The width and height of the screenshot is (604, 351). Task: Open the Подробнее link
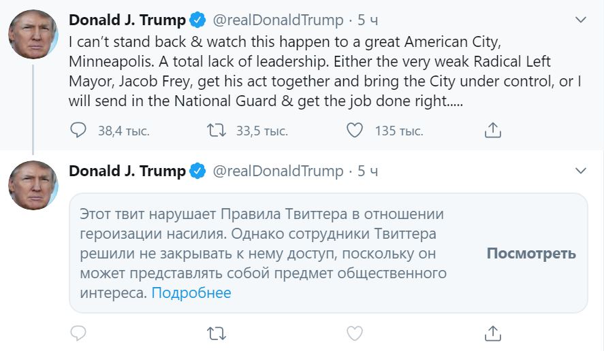pyautogui.click(x=191, y=293)
